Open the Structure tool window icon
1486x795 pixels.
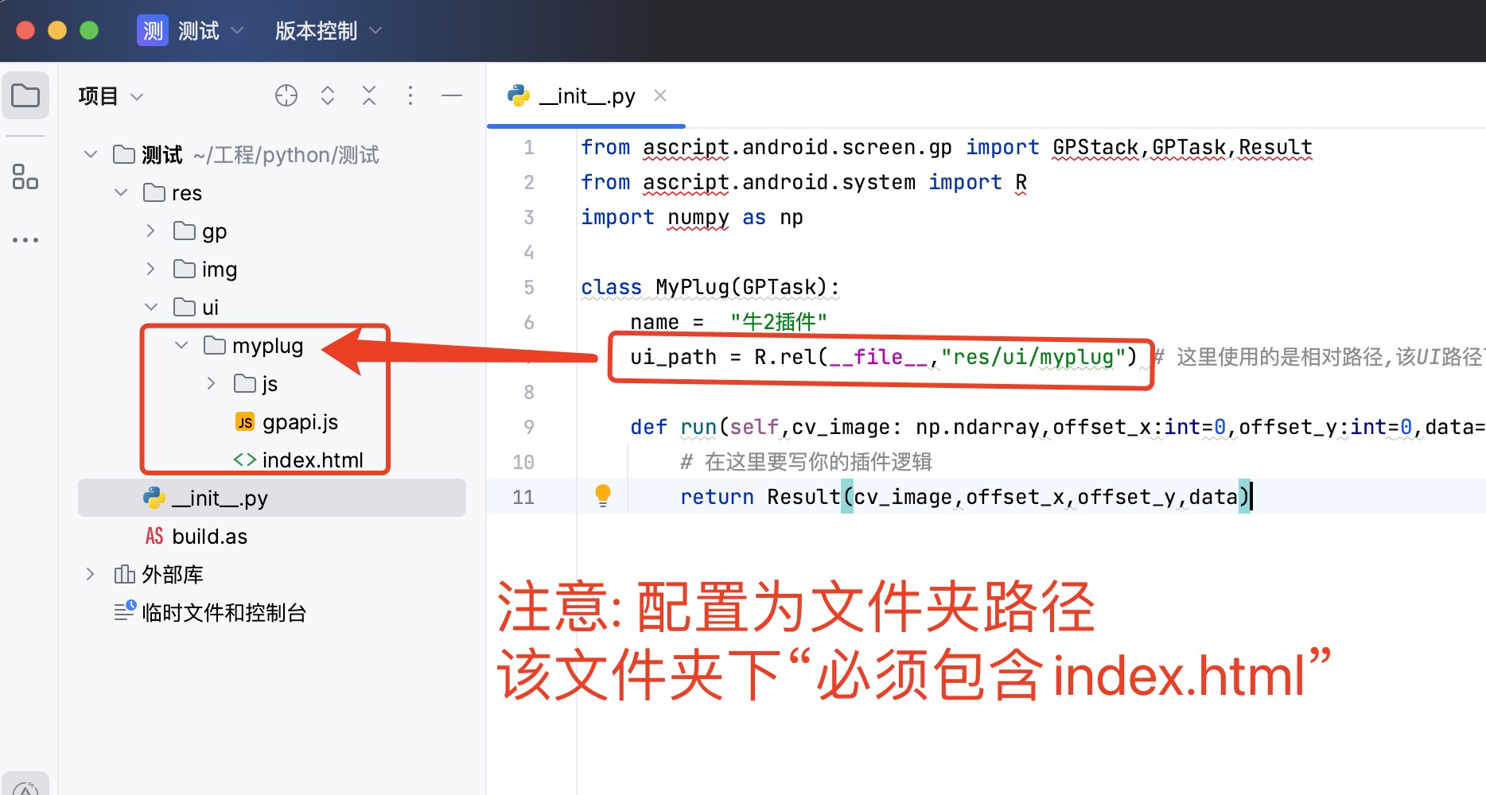[x=25, y=176]
